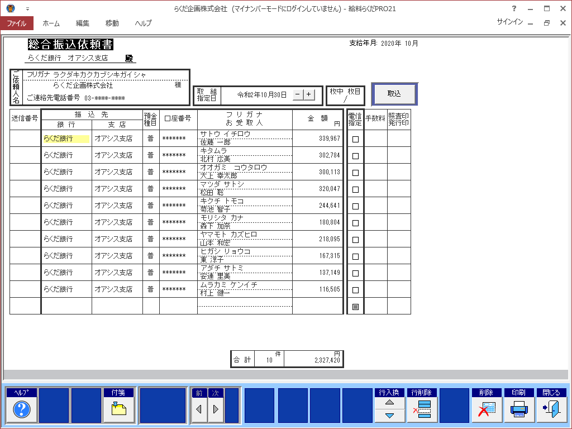
Task: Toggle 電信指定 checkbox for 菊池 智子
Action: (x=355, y=207)
